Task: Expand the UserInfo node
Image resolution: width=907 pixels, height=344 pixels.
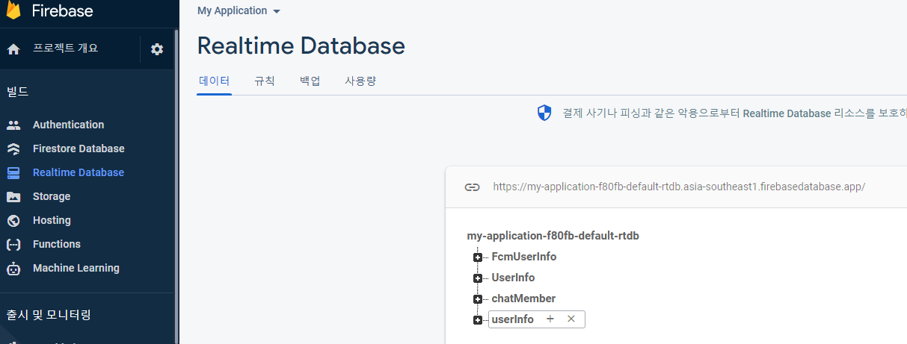Action: 478,278
